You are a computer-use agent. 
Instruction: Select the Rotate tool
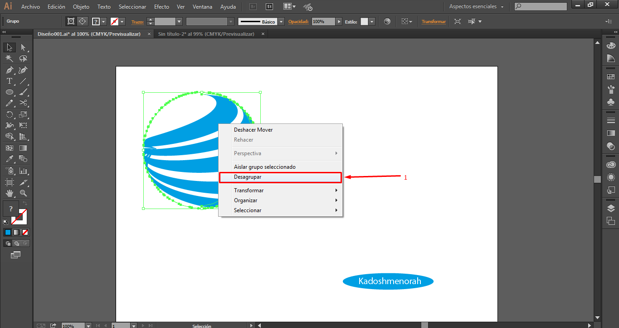coord(10,114)
